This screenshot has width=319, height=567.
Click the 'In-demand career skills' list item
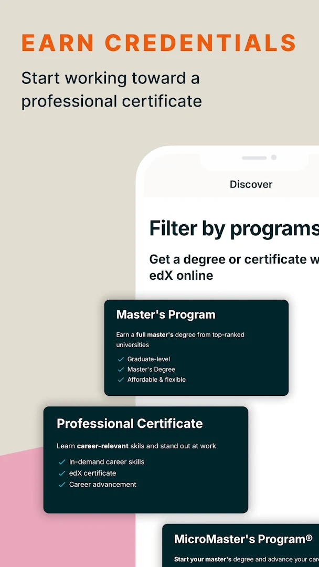click(107, 462)
